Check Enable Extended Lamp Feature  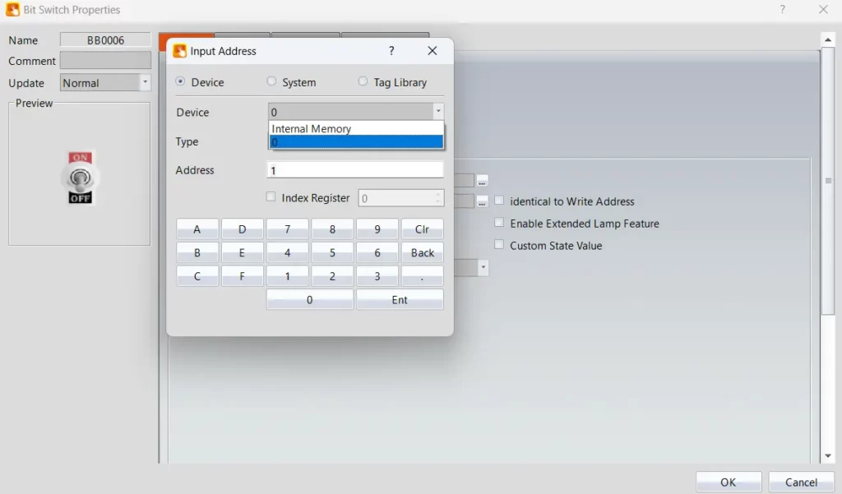[x=499, y=223]
